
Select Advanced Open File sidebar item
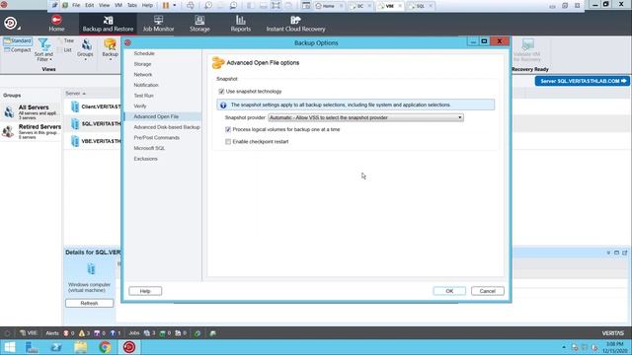pyautogui.click(x=162, y=116)
